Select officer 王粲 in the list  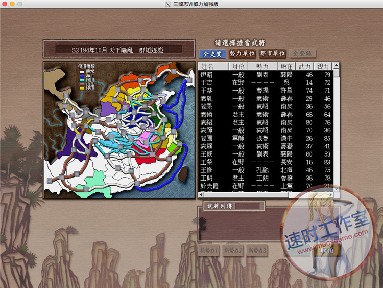point(266,162)
